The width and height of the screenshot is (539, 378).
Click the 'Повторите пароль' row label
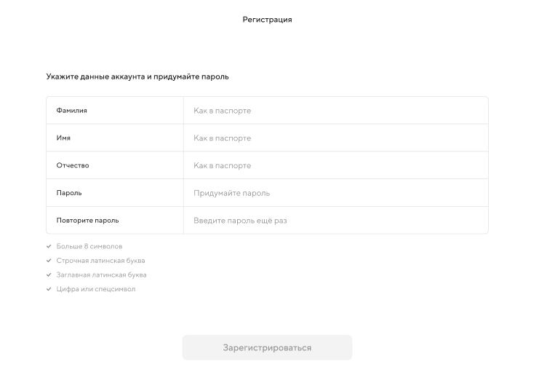(x=87, y=220)
